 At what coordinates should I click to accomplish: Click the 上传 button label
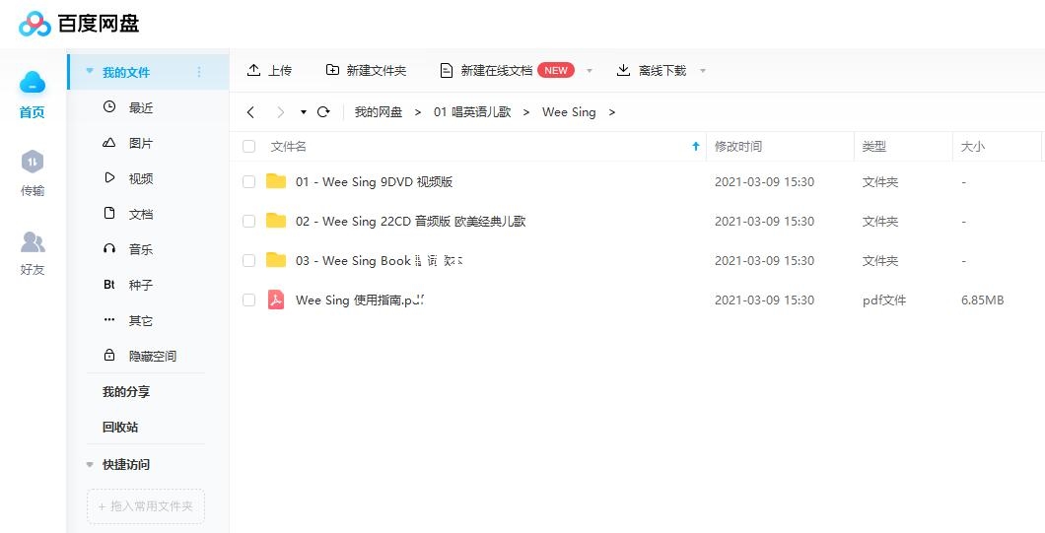[280, 70]
